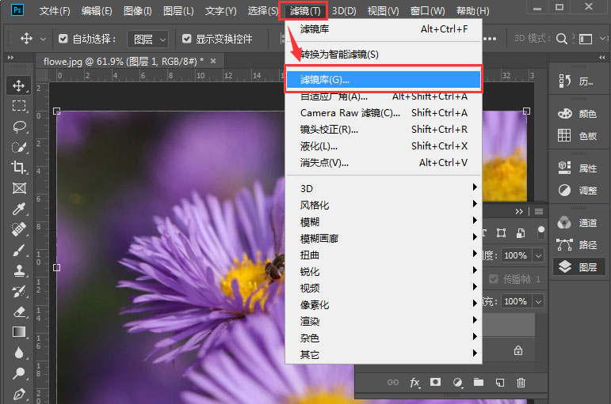Close the flowe.jpg document tab
The image size is (611, 404).
(x=212, y=61)
